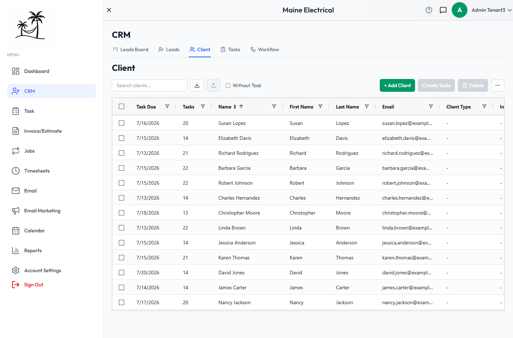The image size is (513, 338).
Task: Open the First Name column filter
Action: click(320, 106)
